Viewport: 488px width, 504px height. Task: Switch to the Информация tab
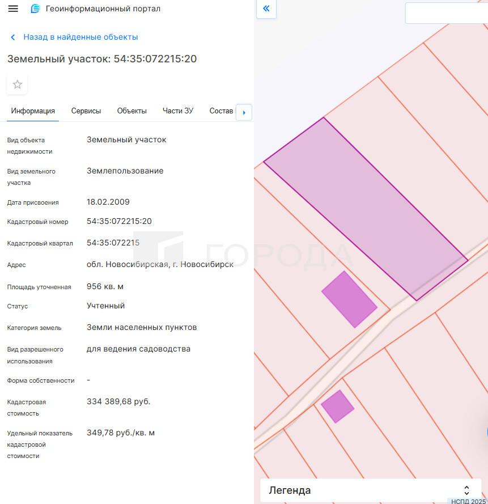pos(33,111)
